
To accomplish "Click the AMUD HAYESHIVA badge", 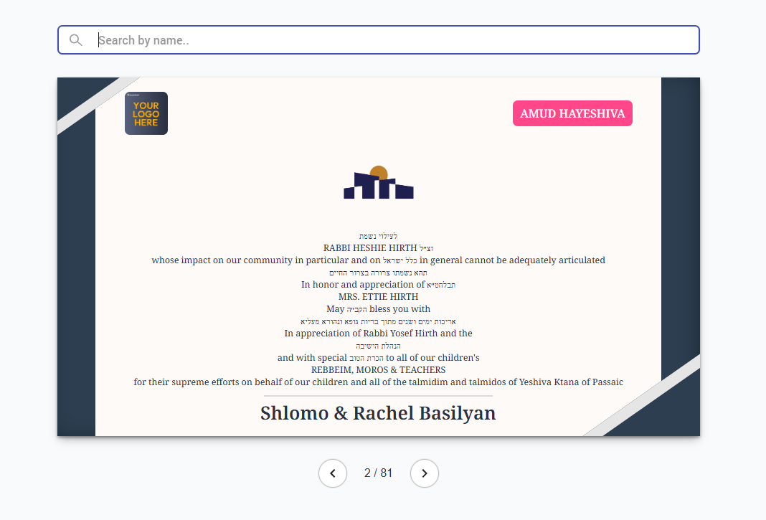I will click(x=572, y=113).
